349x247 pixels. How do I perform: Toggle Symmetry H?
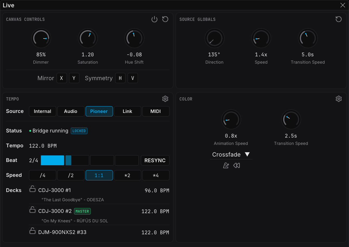pyautogui.click(x=120, y=78)
